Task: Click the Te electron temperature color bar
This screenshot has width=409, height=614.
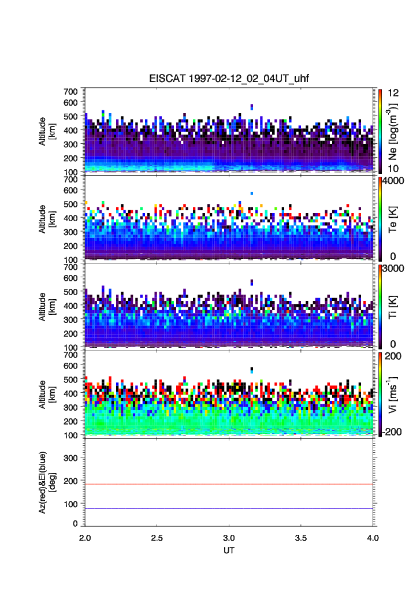Action: tap(380, 219)
